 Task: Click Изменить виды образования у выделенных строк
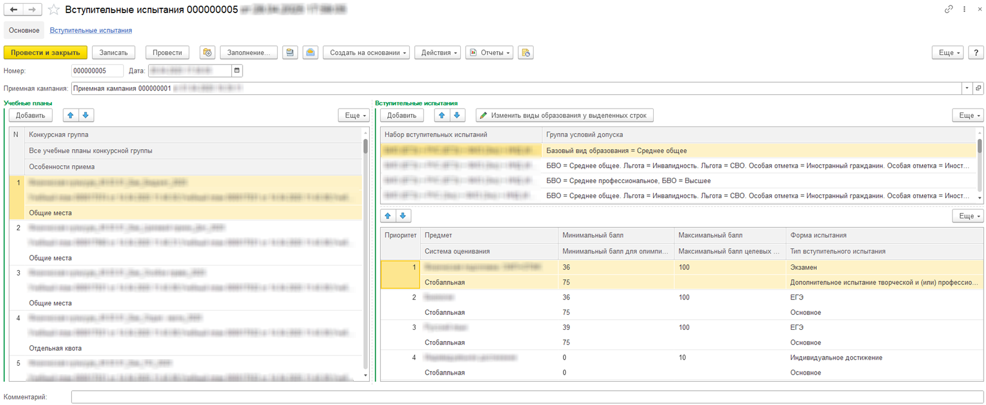564,115
